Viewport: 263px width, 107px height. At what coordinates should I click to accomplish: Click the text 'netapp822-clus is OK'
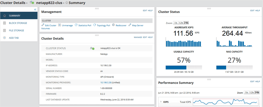110,48
